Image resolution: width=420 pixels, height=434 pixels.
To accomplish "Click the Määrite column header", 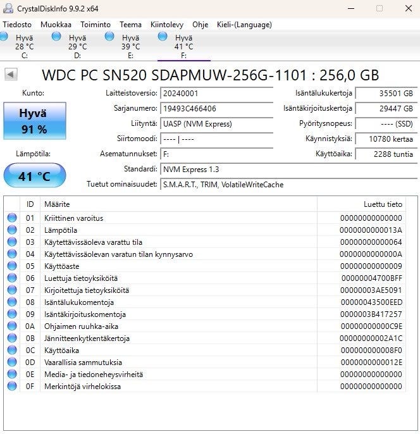I will (179, 204).
